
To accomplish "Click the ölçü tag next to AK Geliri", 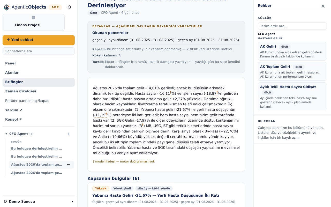I will pyautogui.click(x=285, y=47).
